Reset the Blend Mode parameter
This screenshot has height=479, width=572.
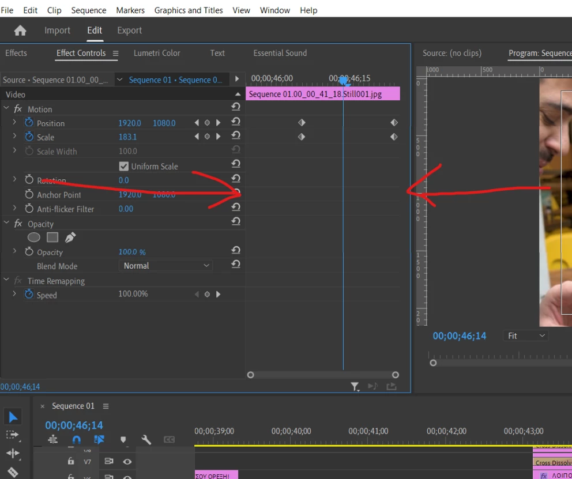tap(236, 264)
